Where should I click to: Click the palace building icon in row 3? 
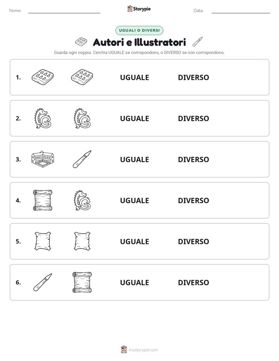tap(43, 159)
